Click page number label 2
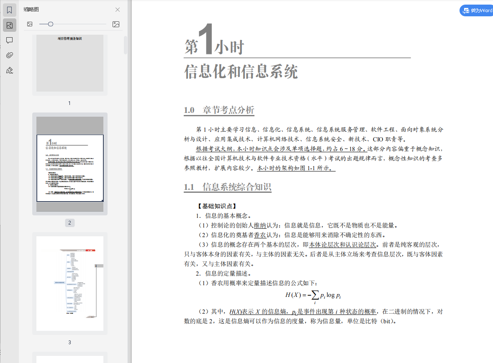493x363 pixels. (x=69, y=223)
